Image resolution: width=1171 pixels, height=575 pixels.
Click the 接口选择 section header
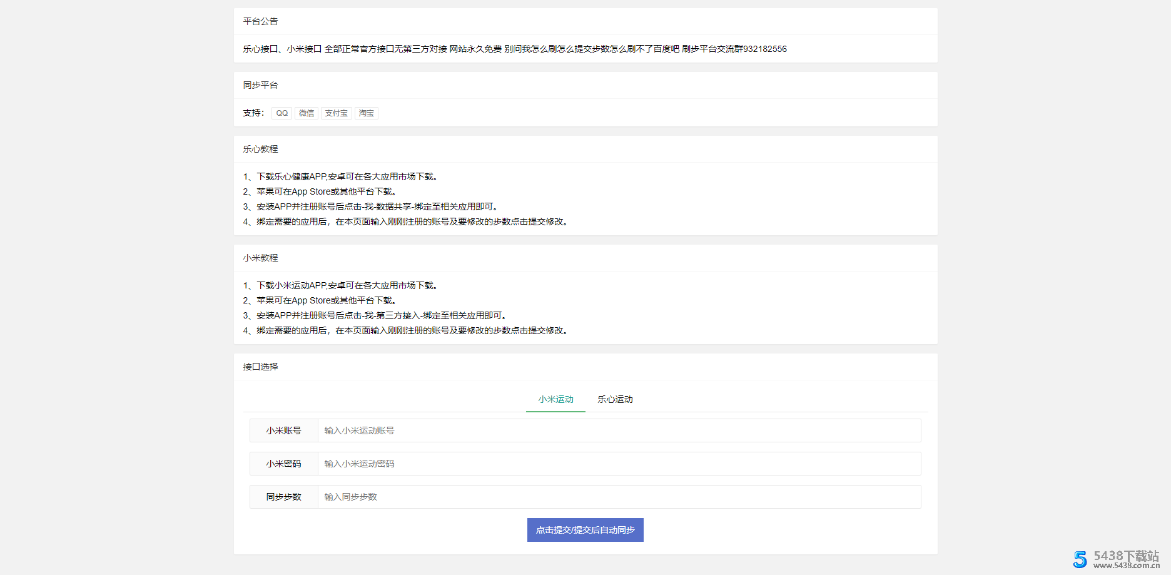(260, 367)
